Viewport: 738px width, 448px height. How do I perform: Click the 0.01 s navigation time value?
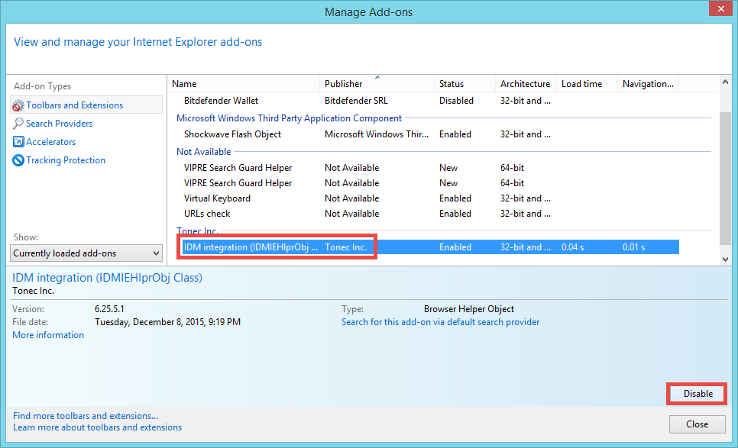(633, 247)
